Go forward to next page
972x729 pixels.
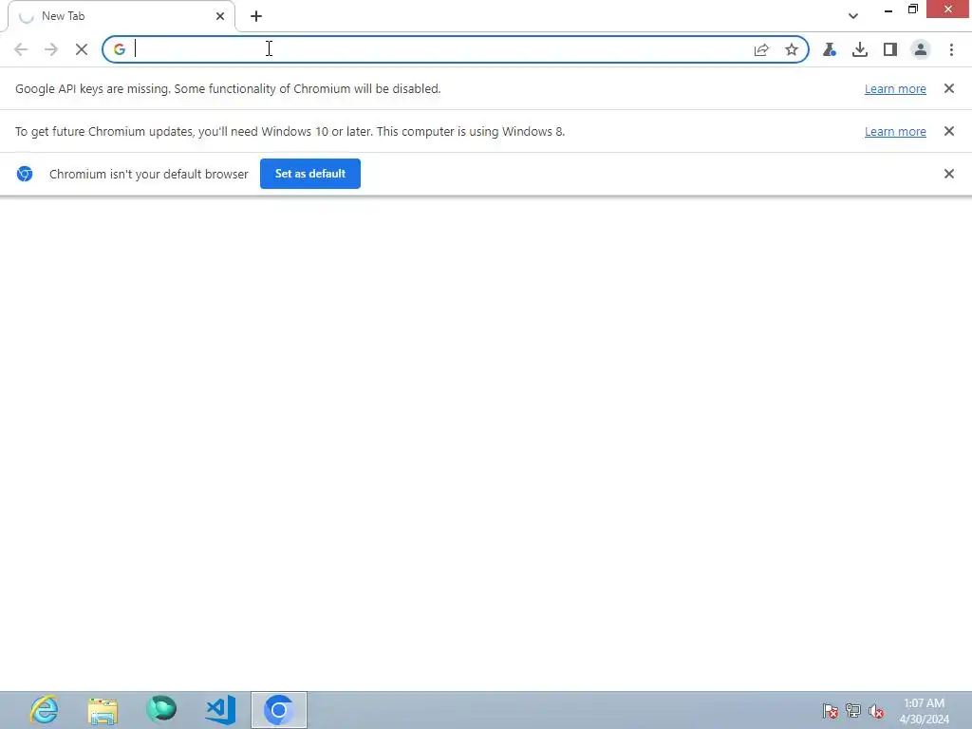click(x=51, y=49)
